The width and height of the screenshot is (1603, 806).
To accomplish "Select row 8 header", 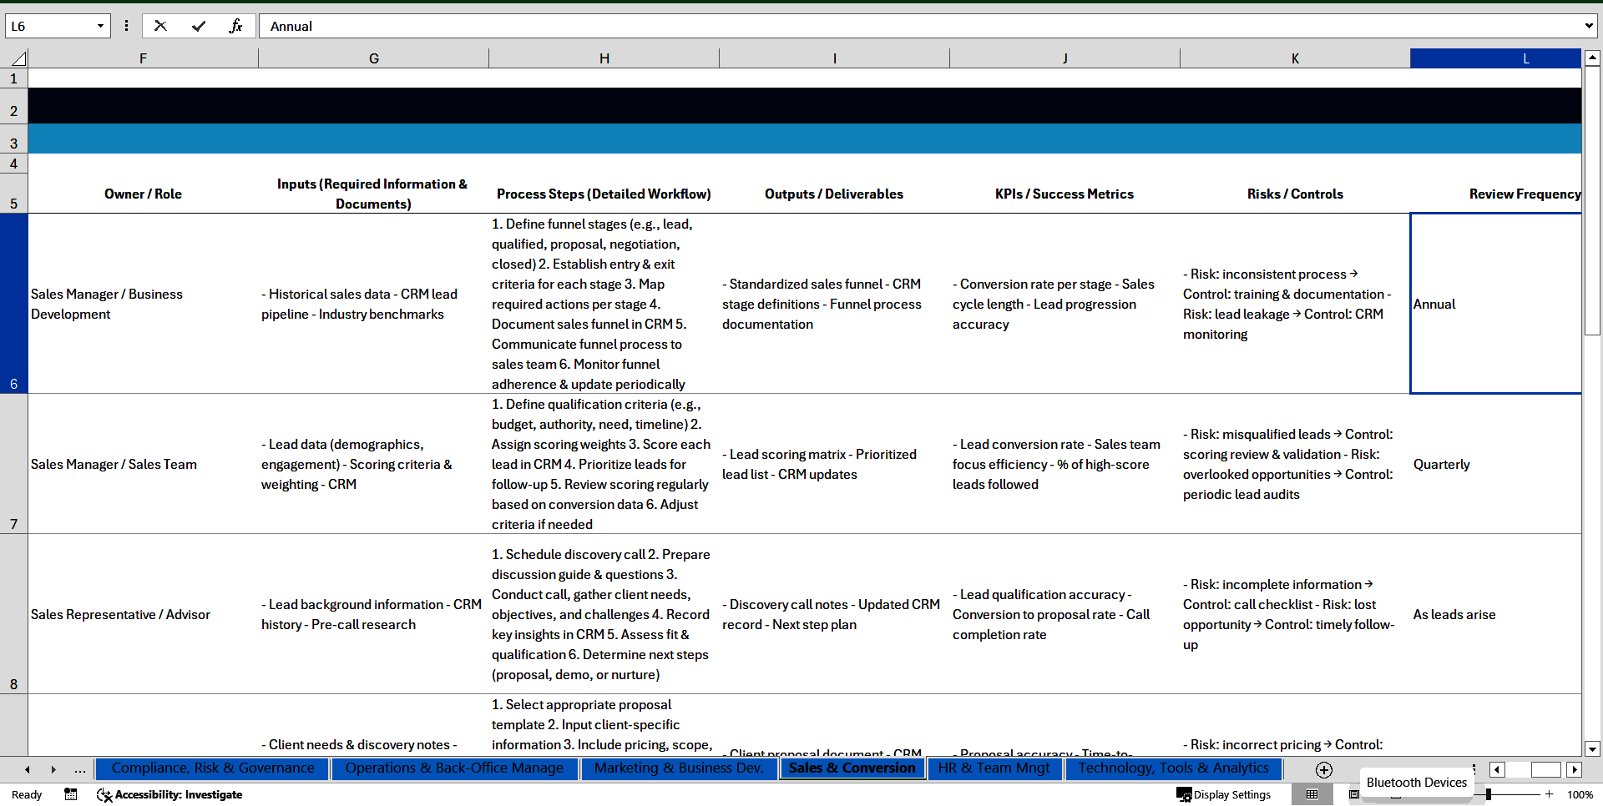I will click(x=13, y=614).
